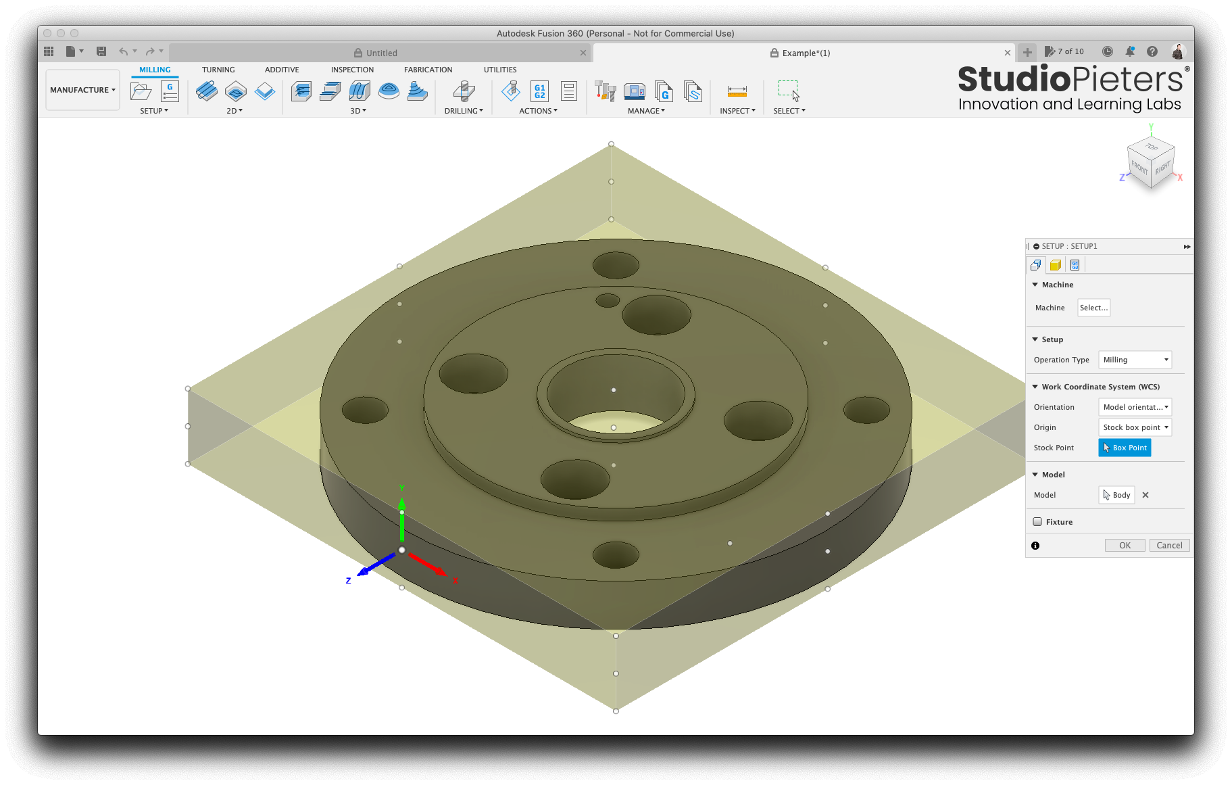Switch to the FABRICATION tab

[x=428, y=70]
